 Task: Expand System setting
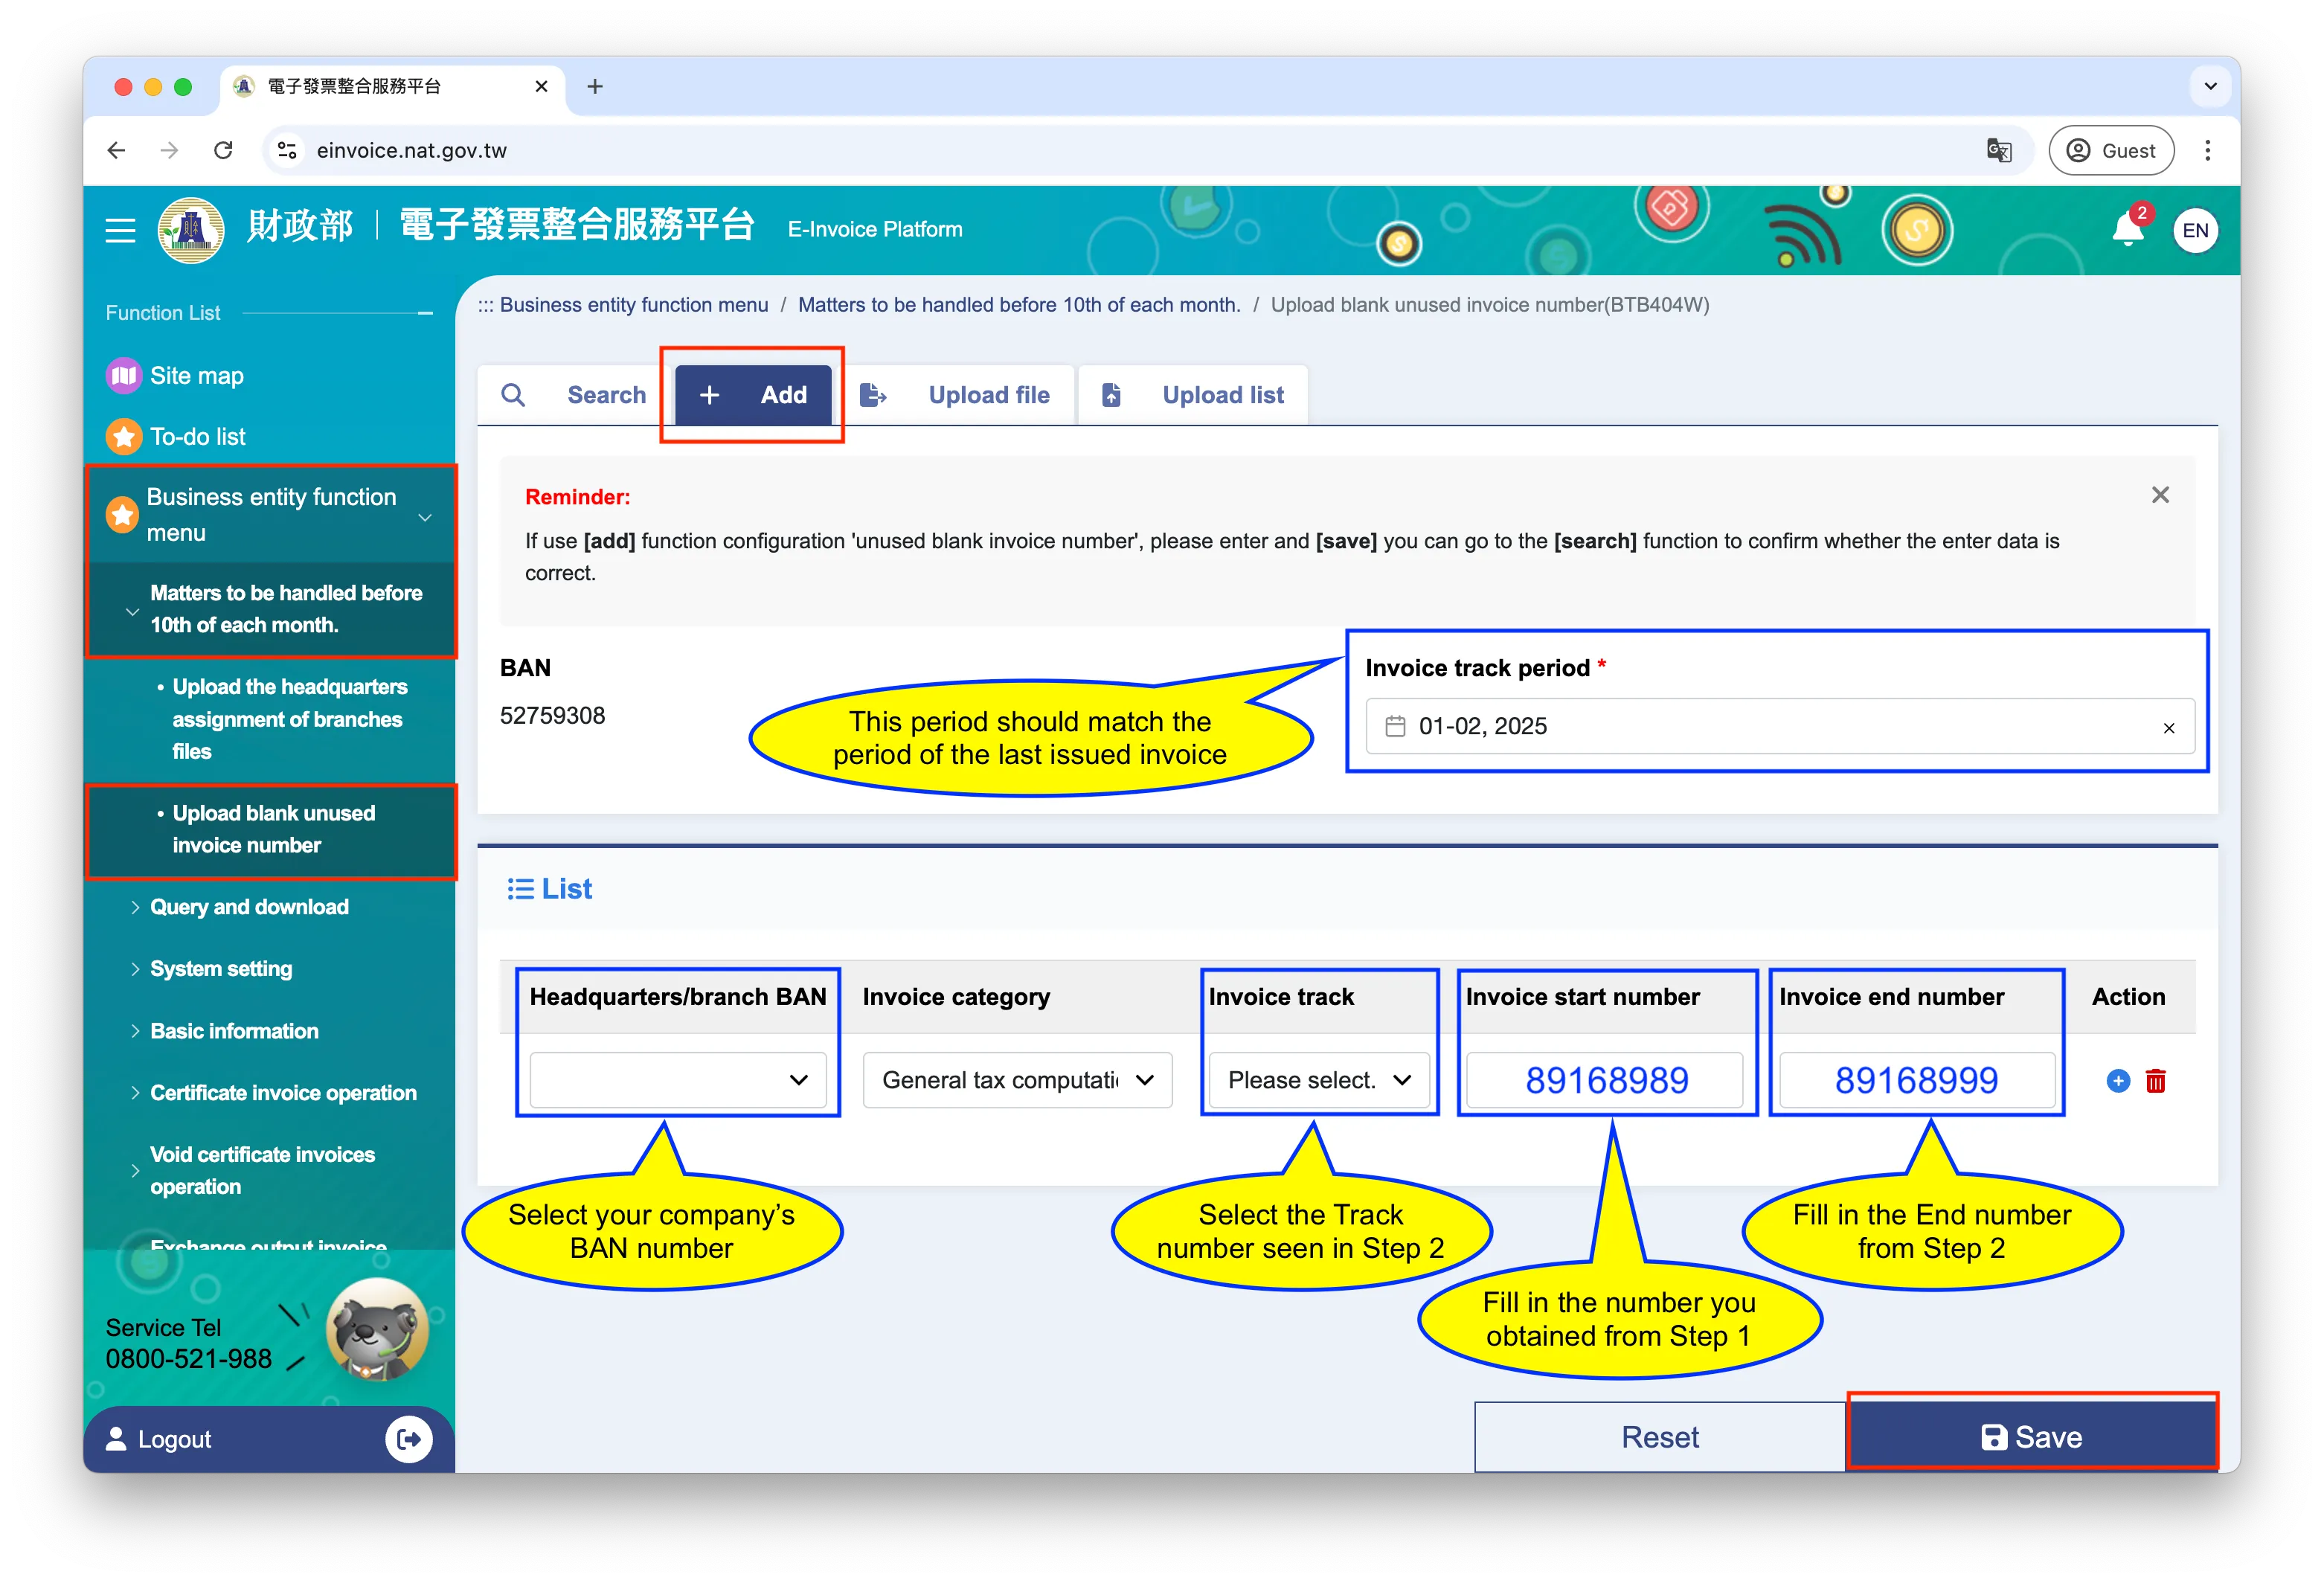221,969
